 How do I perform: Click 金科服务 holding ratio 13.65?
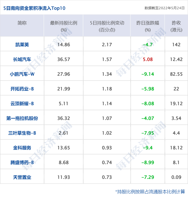64,148
